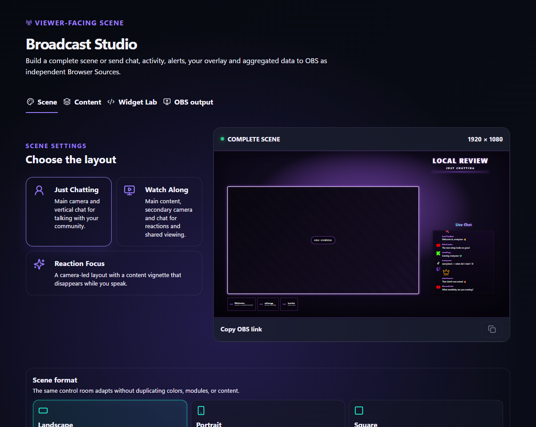
Task: Choose the Watch Along layout
Action: [159, 212]
